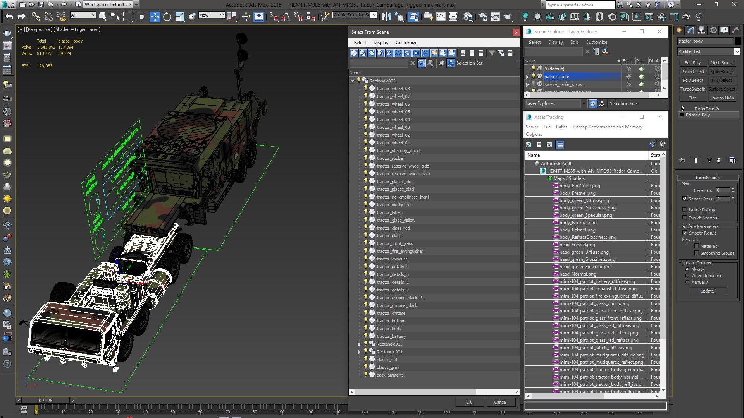Click Display Geometry filter in Select From Scene
Image resolution: width=744 pixels, height=418 pixels.
tap(354, 53)
